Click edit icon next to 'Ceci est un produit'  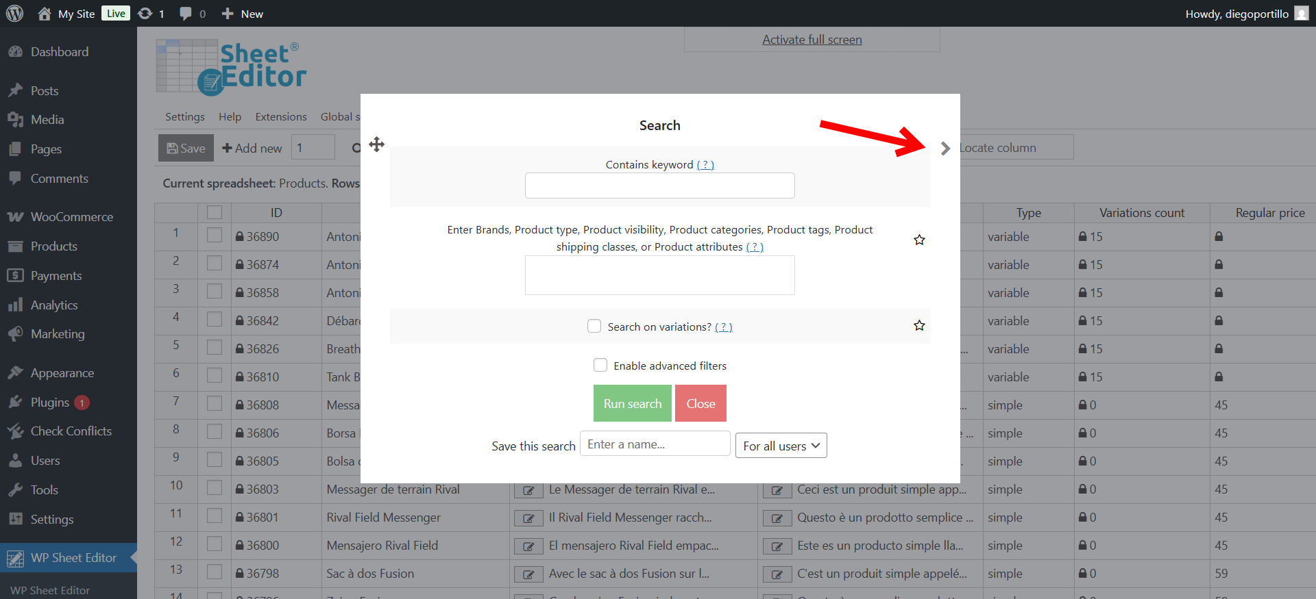pos(777,490)
